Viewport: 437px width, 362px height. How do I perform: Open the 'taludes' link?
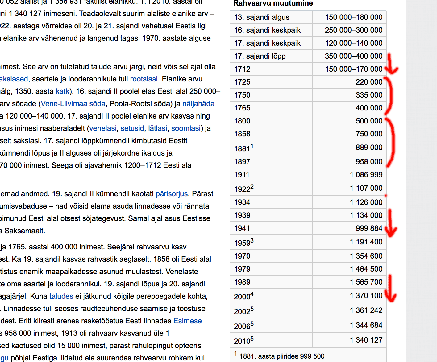click(x=61, y=296)
